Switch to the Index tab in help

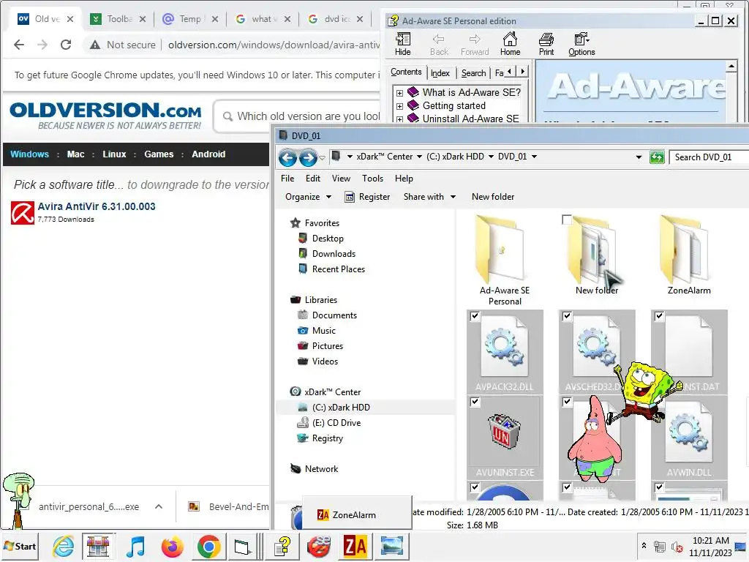pyautogui.click(x=440, y=73)
